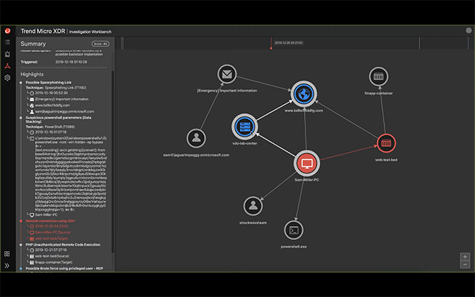Click the Score badge in Summary

pos(100,44)
